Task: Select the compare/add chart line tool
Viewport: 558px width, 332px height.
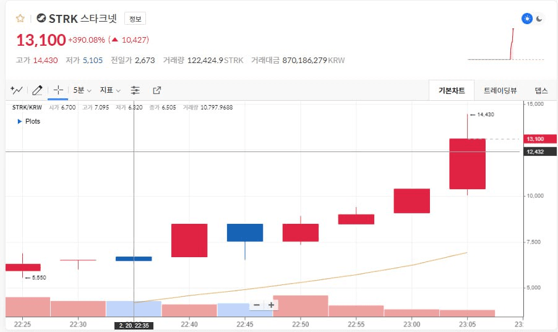Action: pyautogui.click(x=16, y=90)
